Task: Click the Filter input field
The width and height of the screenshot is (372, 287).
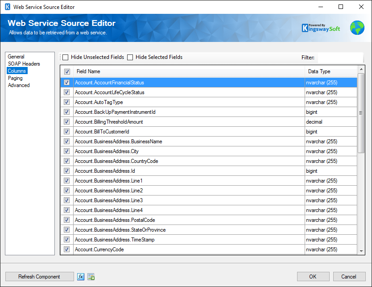Action: (340, 58)
